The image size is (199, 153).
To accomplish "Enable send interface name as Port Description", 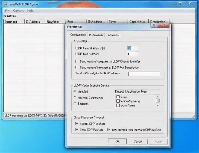I will tap(77, 67).
